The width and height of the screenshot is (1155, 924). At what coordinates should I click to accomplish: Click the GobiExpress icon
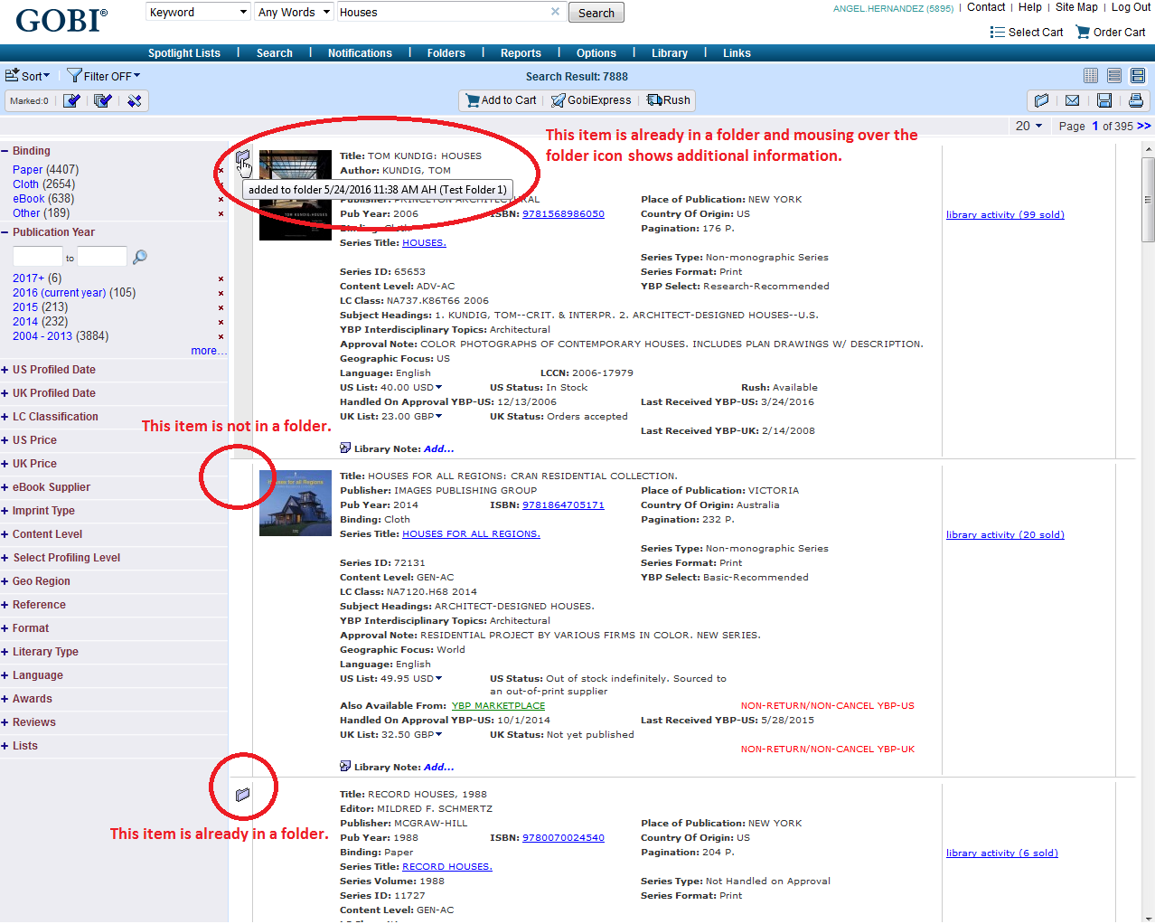coord(559,100)
